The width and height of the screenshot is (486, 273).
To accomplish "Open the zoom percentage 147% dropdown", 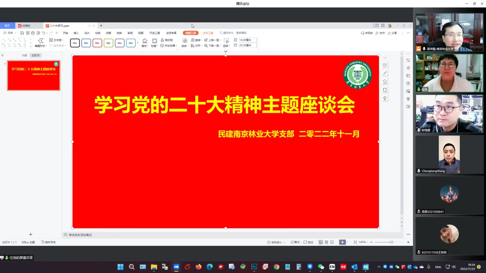I will pyautogui.click(x=363, y=242).
